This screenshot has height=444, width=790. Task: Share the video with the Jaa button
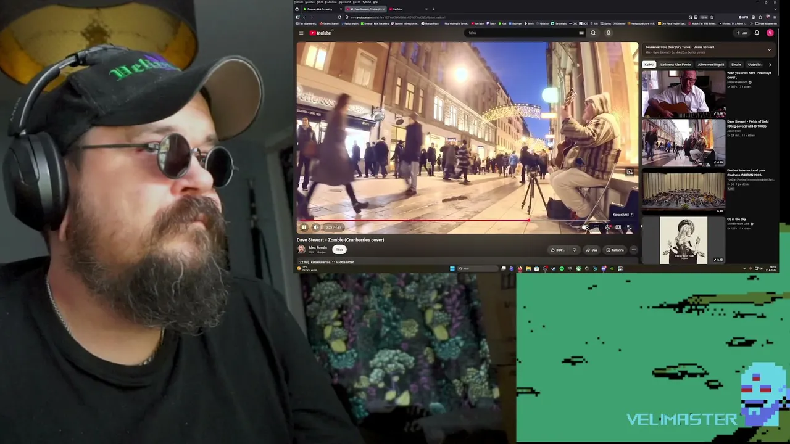[x=592, y=250]
